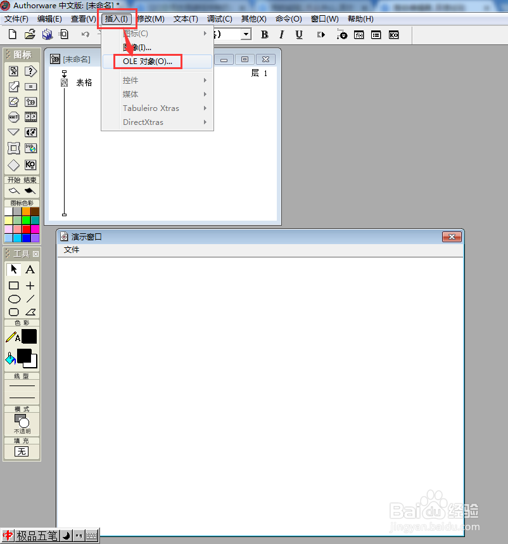Select the Interaction icon with the question mark

pyautogui.click(x=30, y=71)
